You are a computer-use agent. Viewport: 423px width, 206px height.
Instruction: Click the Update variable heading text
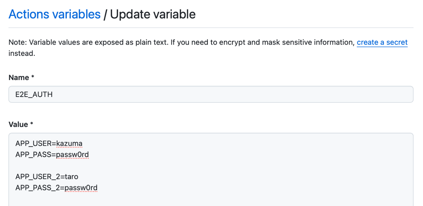[153, 14]
